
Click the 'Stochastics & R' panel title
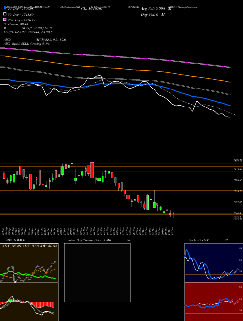[x=199, y=240]
